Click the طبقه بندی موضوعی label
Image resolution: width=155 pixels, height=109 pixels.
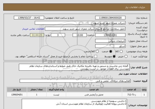click(x=137, y=51)
